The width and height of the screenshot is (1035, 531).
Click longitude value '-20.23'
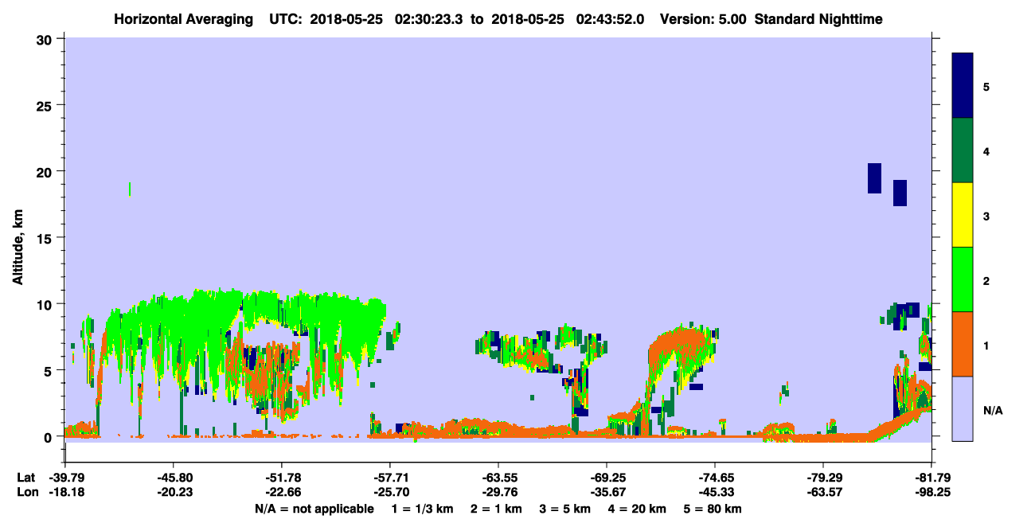tap(174, 493)
